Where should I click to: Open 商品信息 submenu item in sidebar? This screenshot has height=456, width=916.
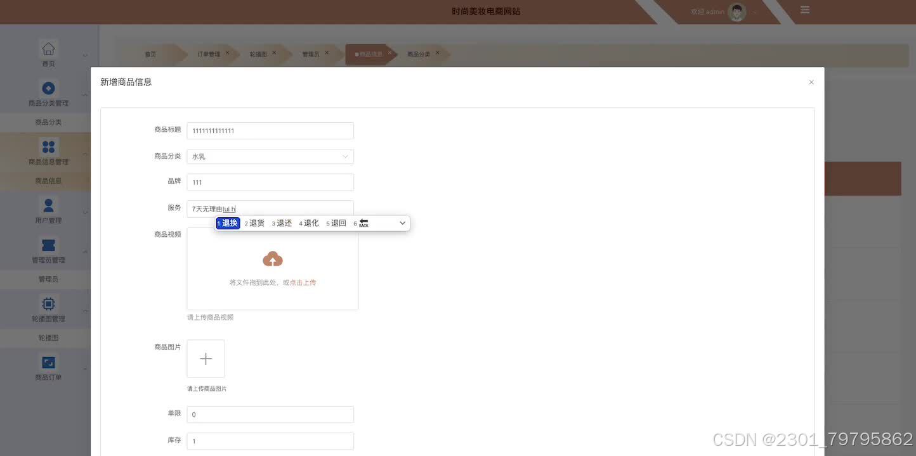click(x=48, y=180)
